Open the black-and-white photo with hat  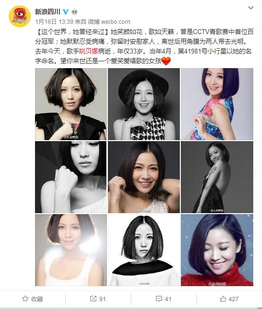coord(144,104)
